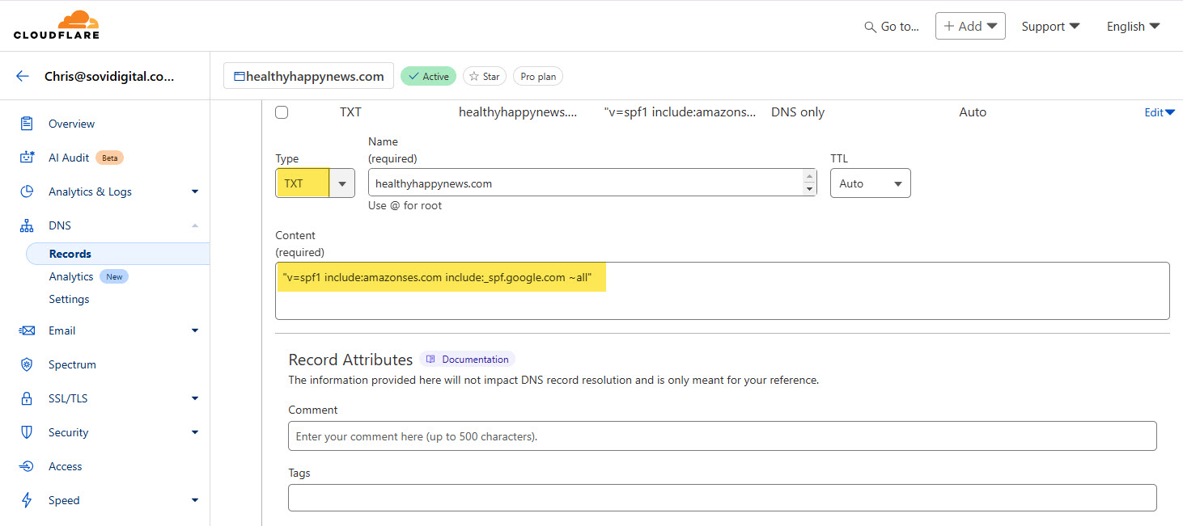
Task: Expand the SSL/TLS sidebar section
Action: click(x=195, y=398)
